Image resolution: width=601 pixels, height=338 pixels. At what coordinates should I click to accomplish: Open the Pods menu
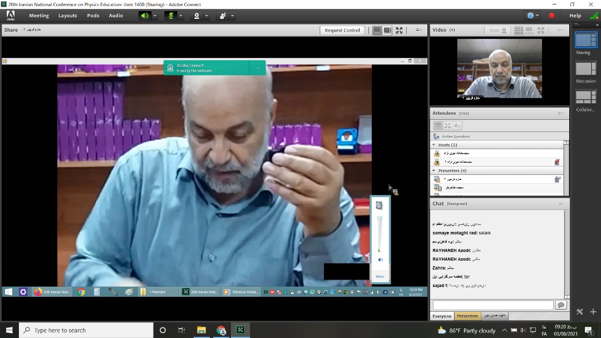point(93,16)
